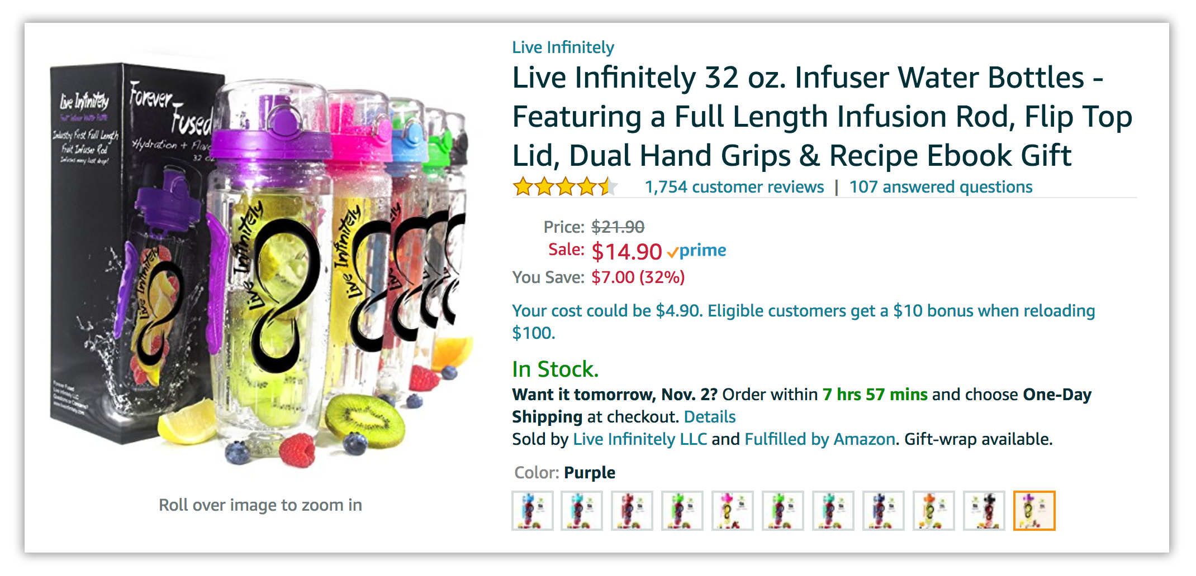Open the Fulfilled by Amazon link
This screenshot has height=576, width=1196.
[x=820, y=439]
